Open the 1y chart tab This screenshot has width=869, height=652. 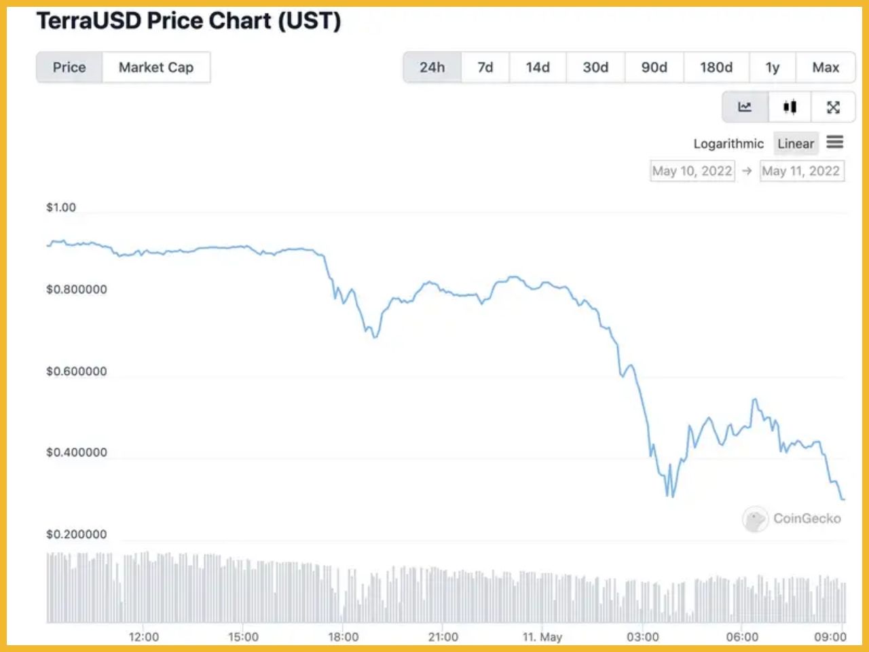[x=772, y=67]
